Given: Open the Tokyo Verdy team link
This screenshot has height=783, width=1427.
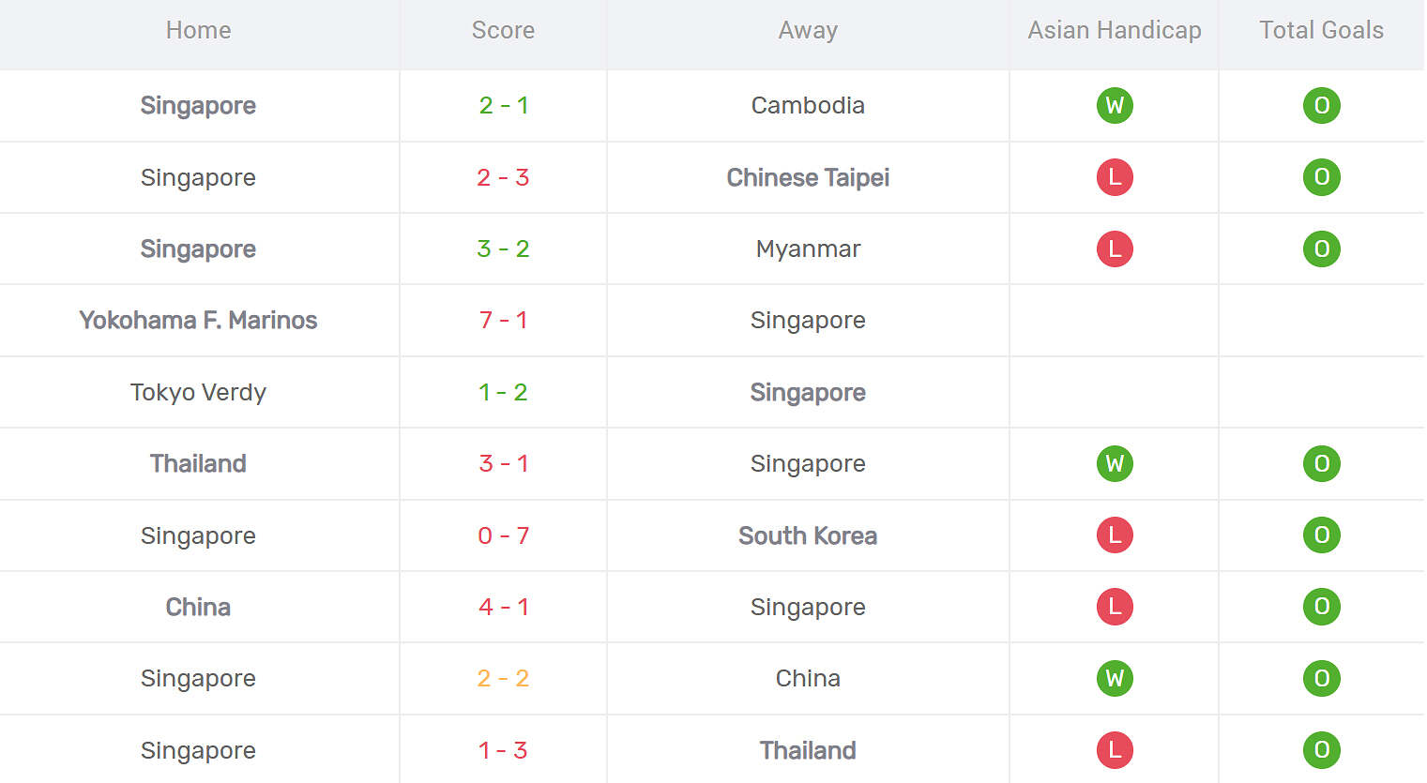Looking at the screenshot, I should (x=198, y=392).
